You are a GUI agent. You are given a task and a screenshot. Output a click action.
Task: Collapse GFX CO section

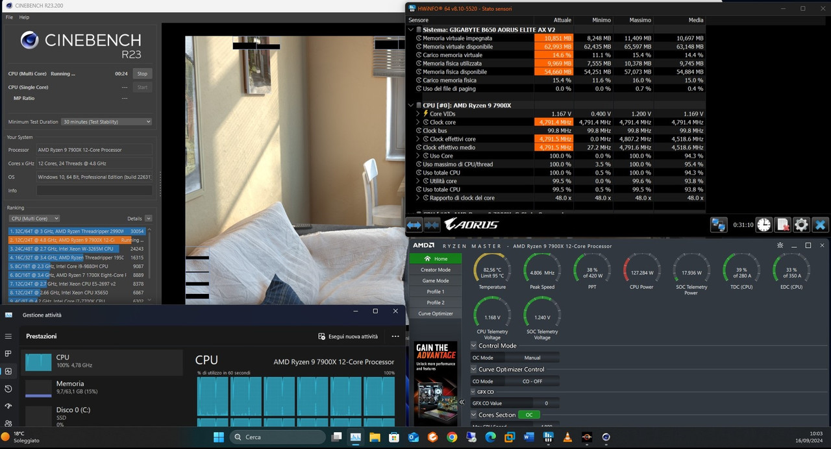pos(473,392)
